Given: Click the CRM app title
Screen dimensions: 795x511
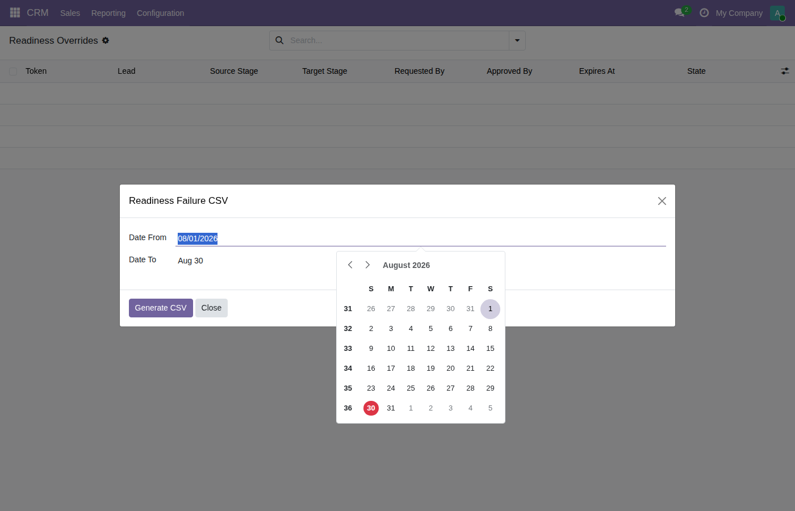Looking at the screenshot, I should 37,12.
